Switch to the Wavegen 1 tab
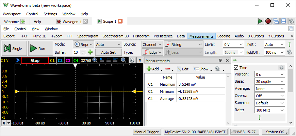Viewport: 296px width, 136px height. 72,22
